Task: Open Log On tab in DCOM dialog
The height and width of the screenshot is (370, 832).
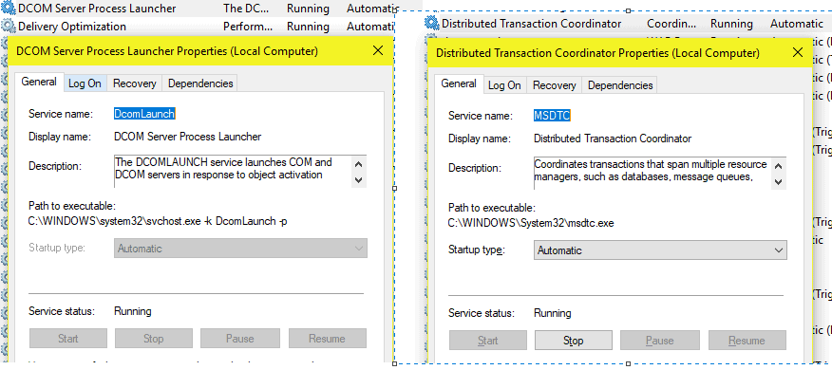Action: [85, 83]
